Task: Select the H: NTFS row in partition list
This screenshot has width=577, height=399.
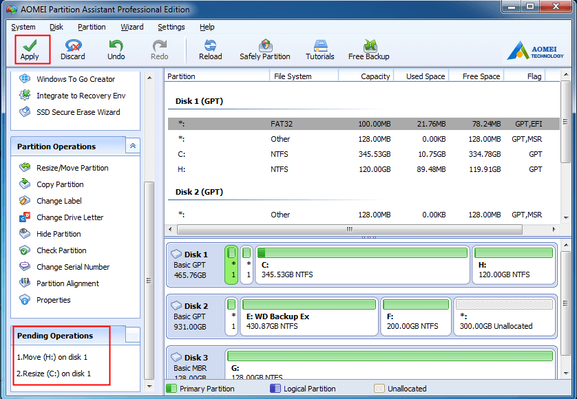Action: (x=358, y=169)
